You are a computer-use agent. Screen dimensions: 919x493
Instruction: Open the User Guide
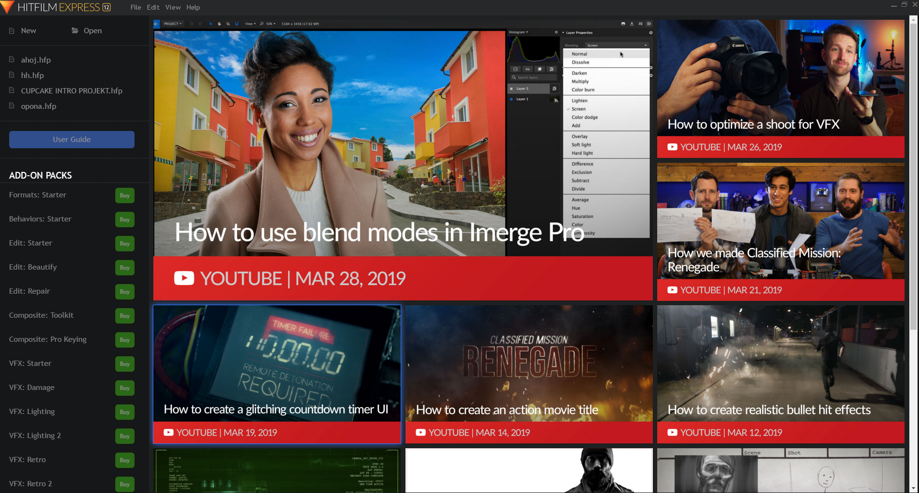coord(71,139)
